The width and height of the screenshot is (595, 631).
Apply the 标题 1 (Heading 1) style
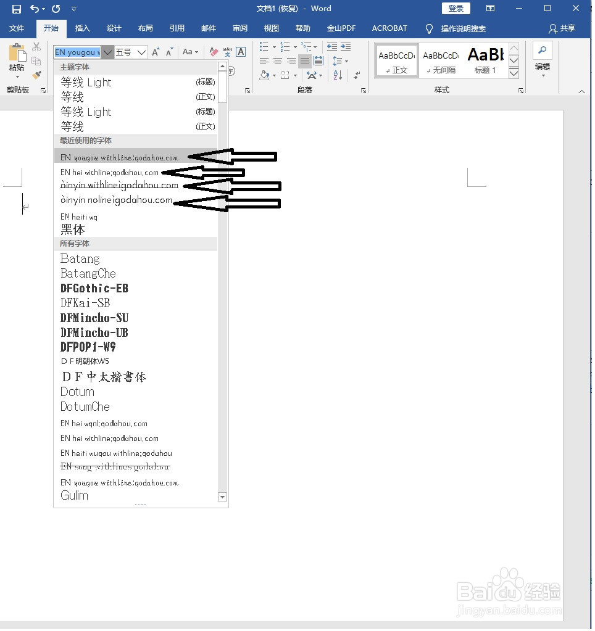point(486,61)
